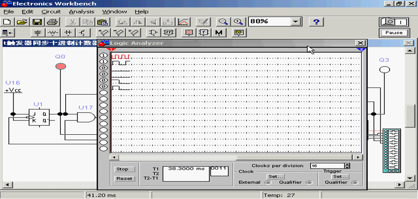418x199 pixels.
Task: Click the Print icon in toolbar
Action: 52,22
